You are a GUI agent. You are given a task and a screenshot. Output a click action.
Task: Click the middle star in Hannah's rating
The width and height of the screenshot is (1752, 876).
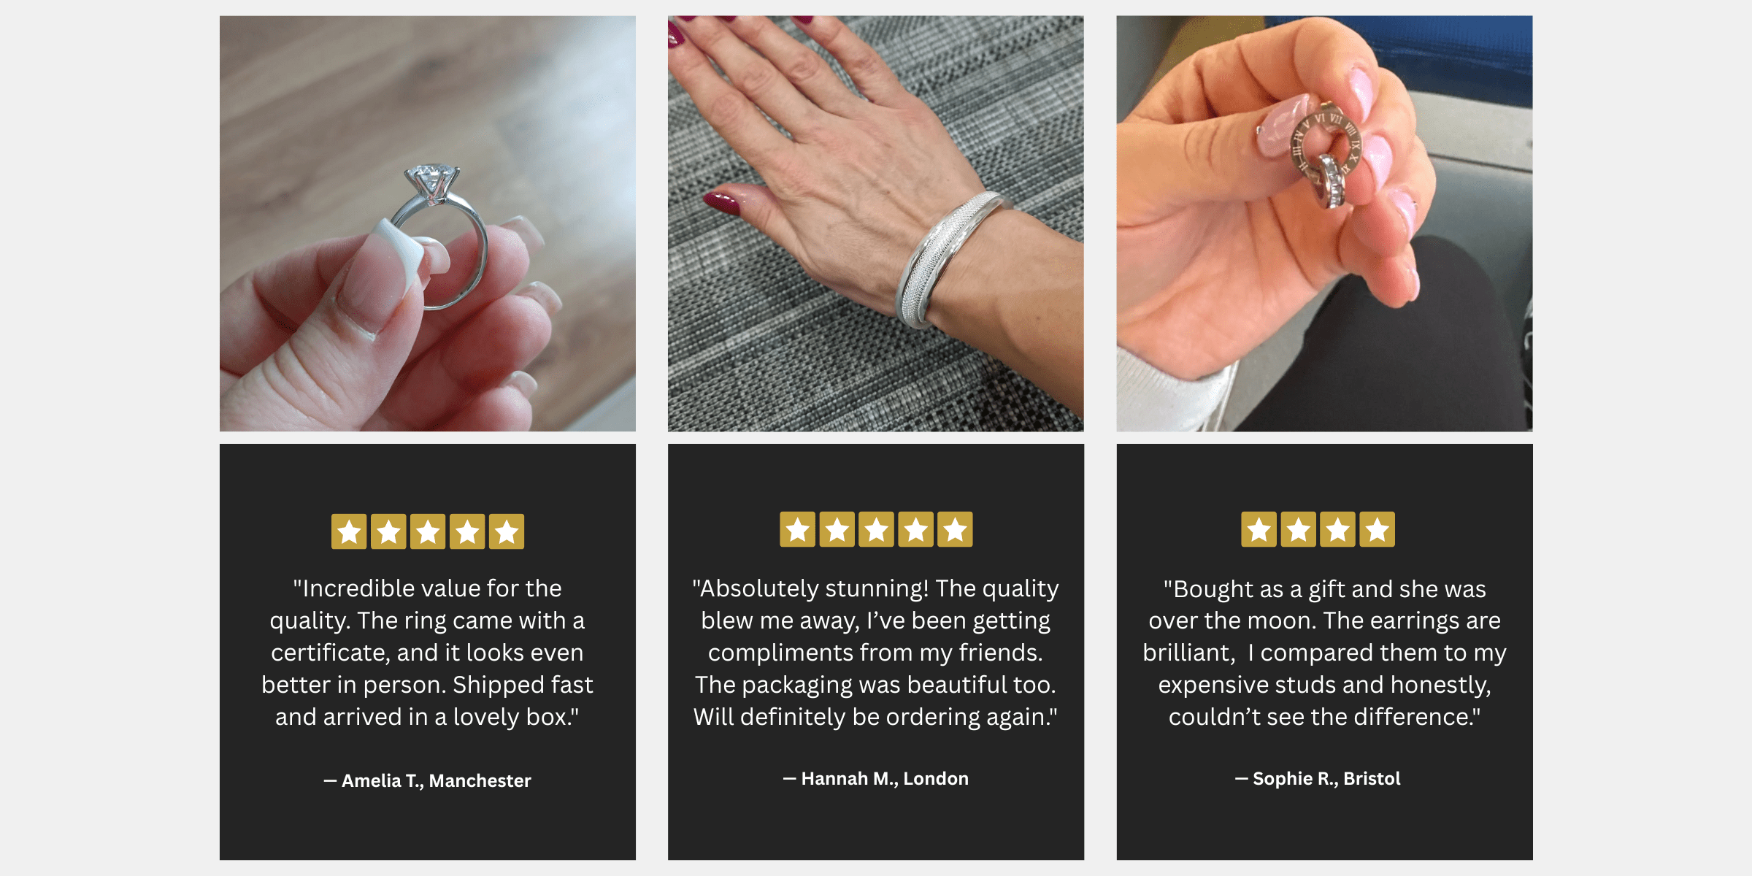[x=877, y=529]
